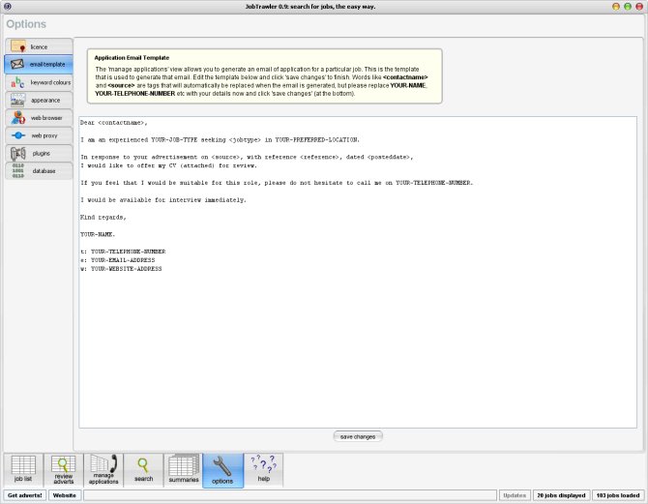Screen dimensions: 648x504
Task: Open keyword colours settings
Action: click(39, 82)
